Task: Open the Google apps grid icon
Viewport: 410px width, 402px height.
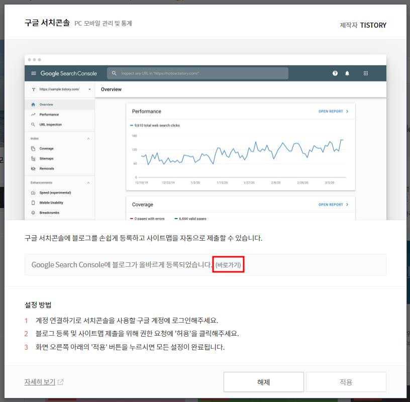Action: point(366,73)
